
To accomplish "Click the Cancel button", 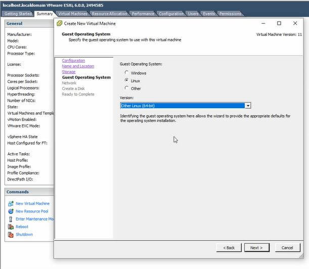I will (x=287, y=248).
